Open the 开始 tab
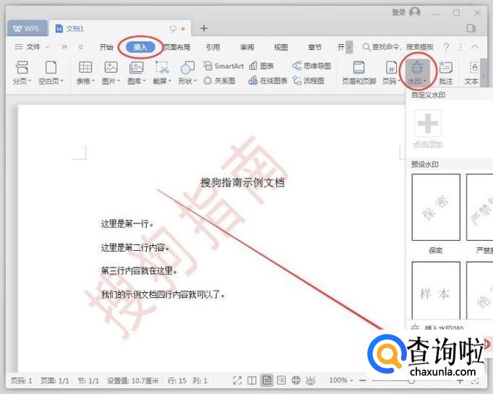Screen dimensions: 493x394 tap(106, 47)
